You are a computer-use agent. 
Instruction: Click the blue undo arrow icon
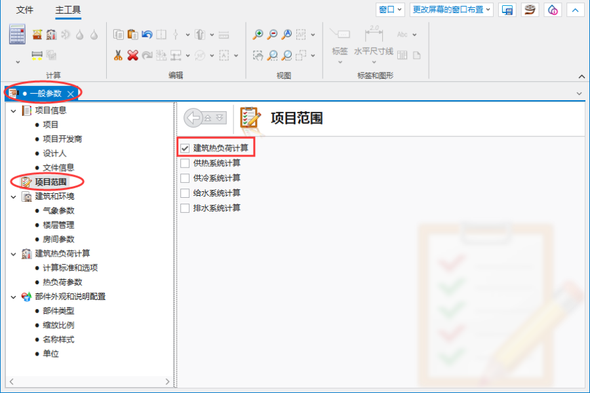tap(147, 35)
